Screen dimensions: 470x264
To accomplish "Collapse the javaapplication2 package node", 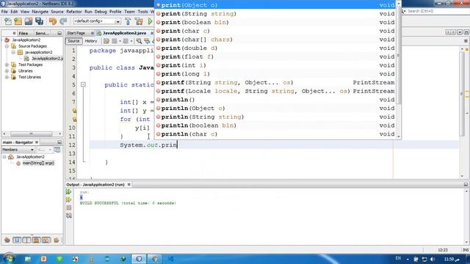I will click(x=13, y=52).
